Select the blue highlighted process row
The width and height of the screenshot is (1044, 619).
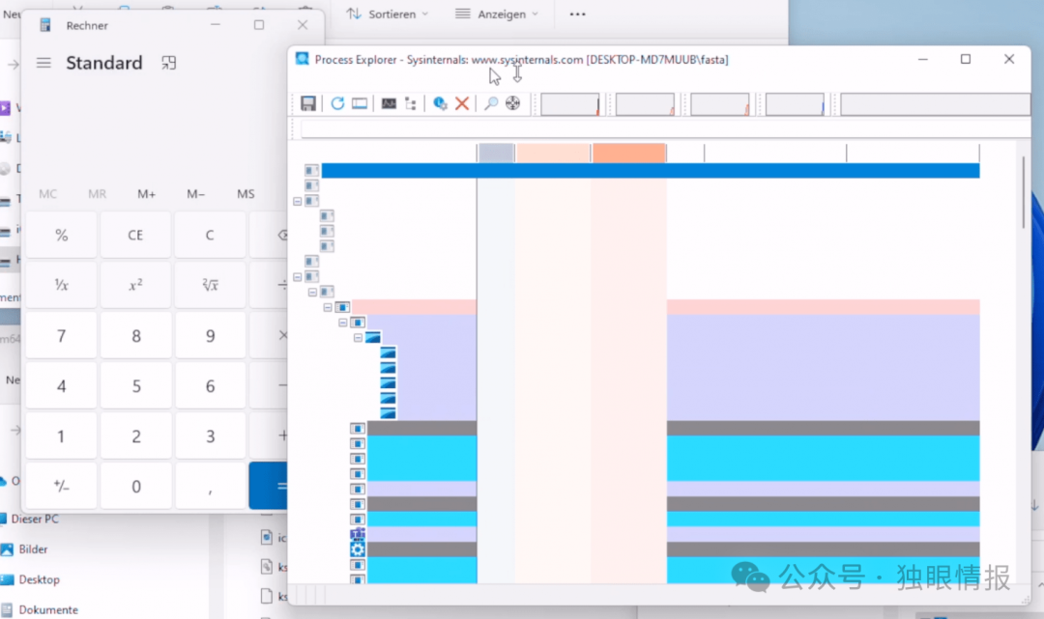pos(650,171)
